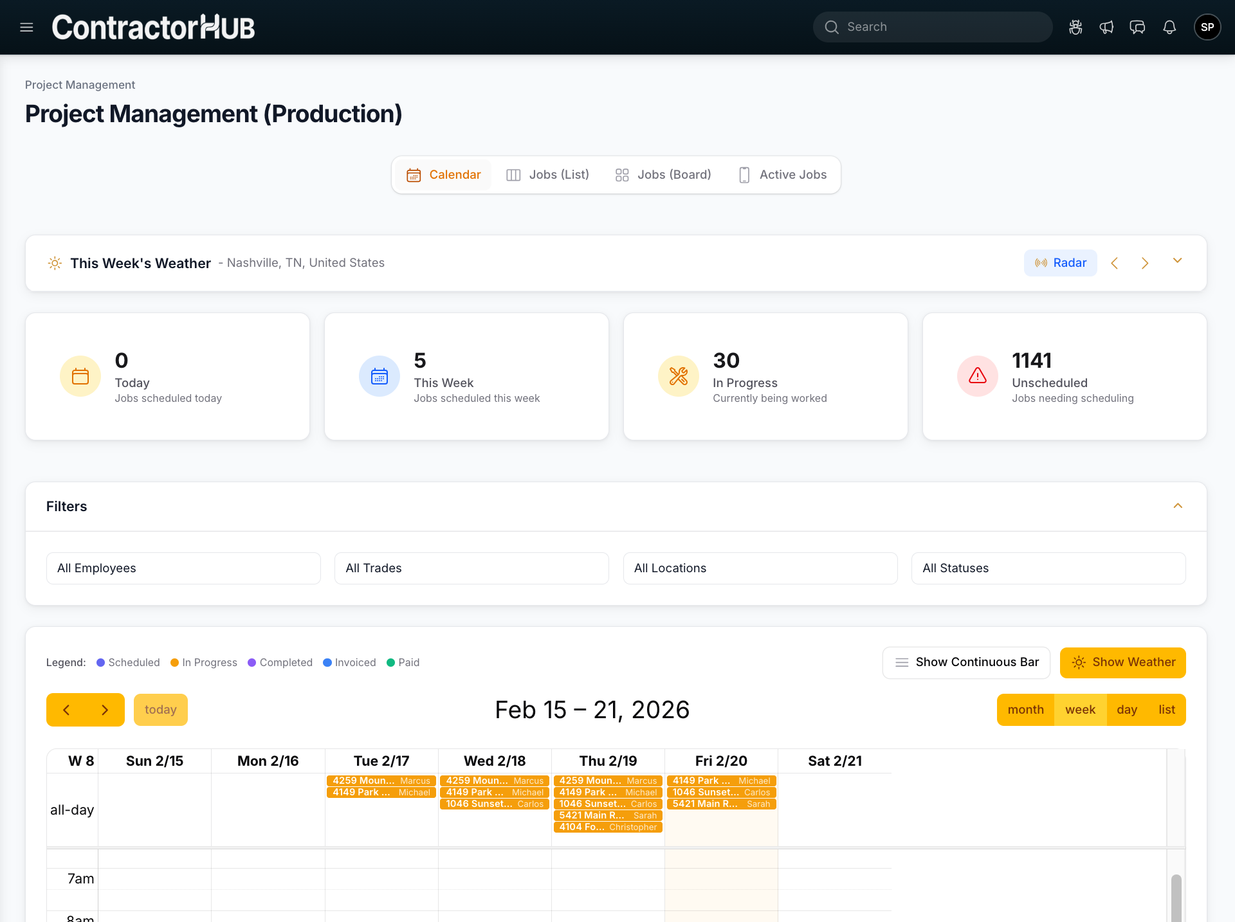Open the All Employees filter dropdown
This screenshot has width=1235, height=922.
[183, 568]
